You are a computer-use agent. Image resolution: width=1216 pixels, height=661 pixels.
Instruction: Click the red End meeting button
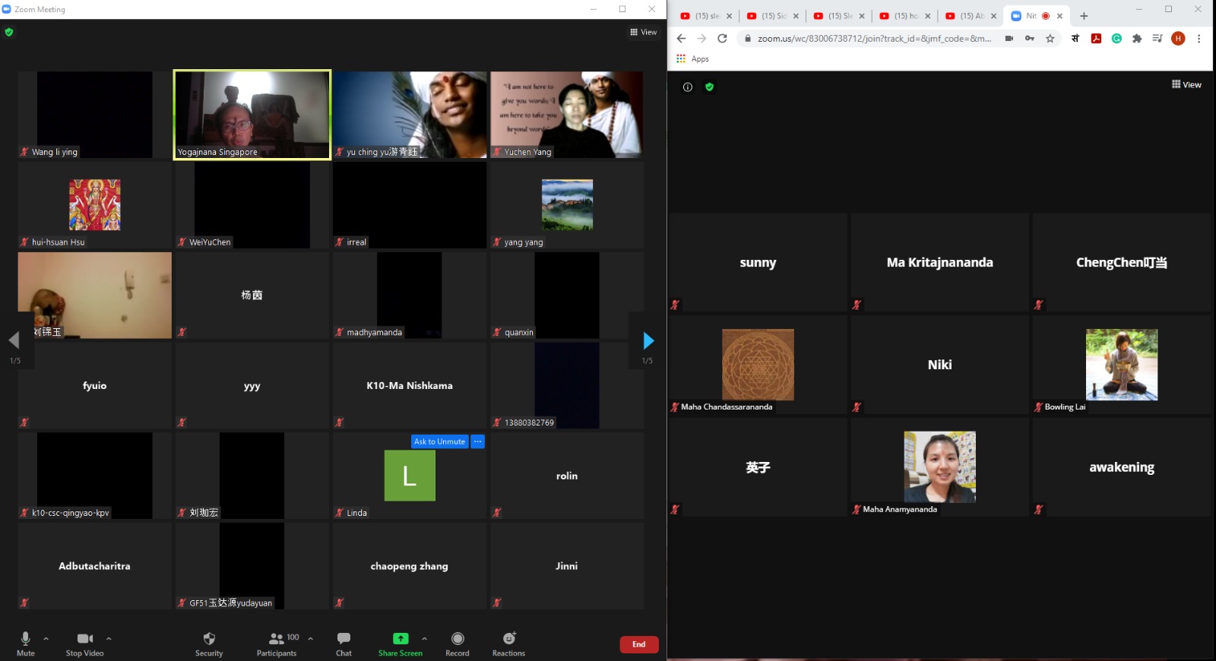[638, 644]
